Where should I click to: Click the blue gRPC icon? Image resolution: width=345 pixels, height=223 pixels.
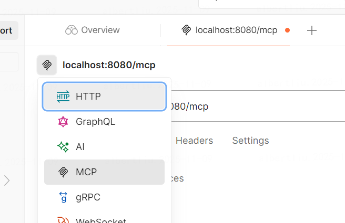tap(63, 197)
